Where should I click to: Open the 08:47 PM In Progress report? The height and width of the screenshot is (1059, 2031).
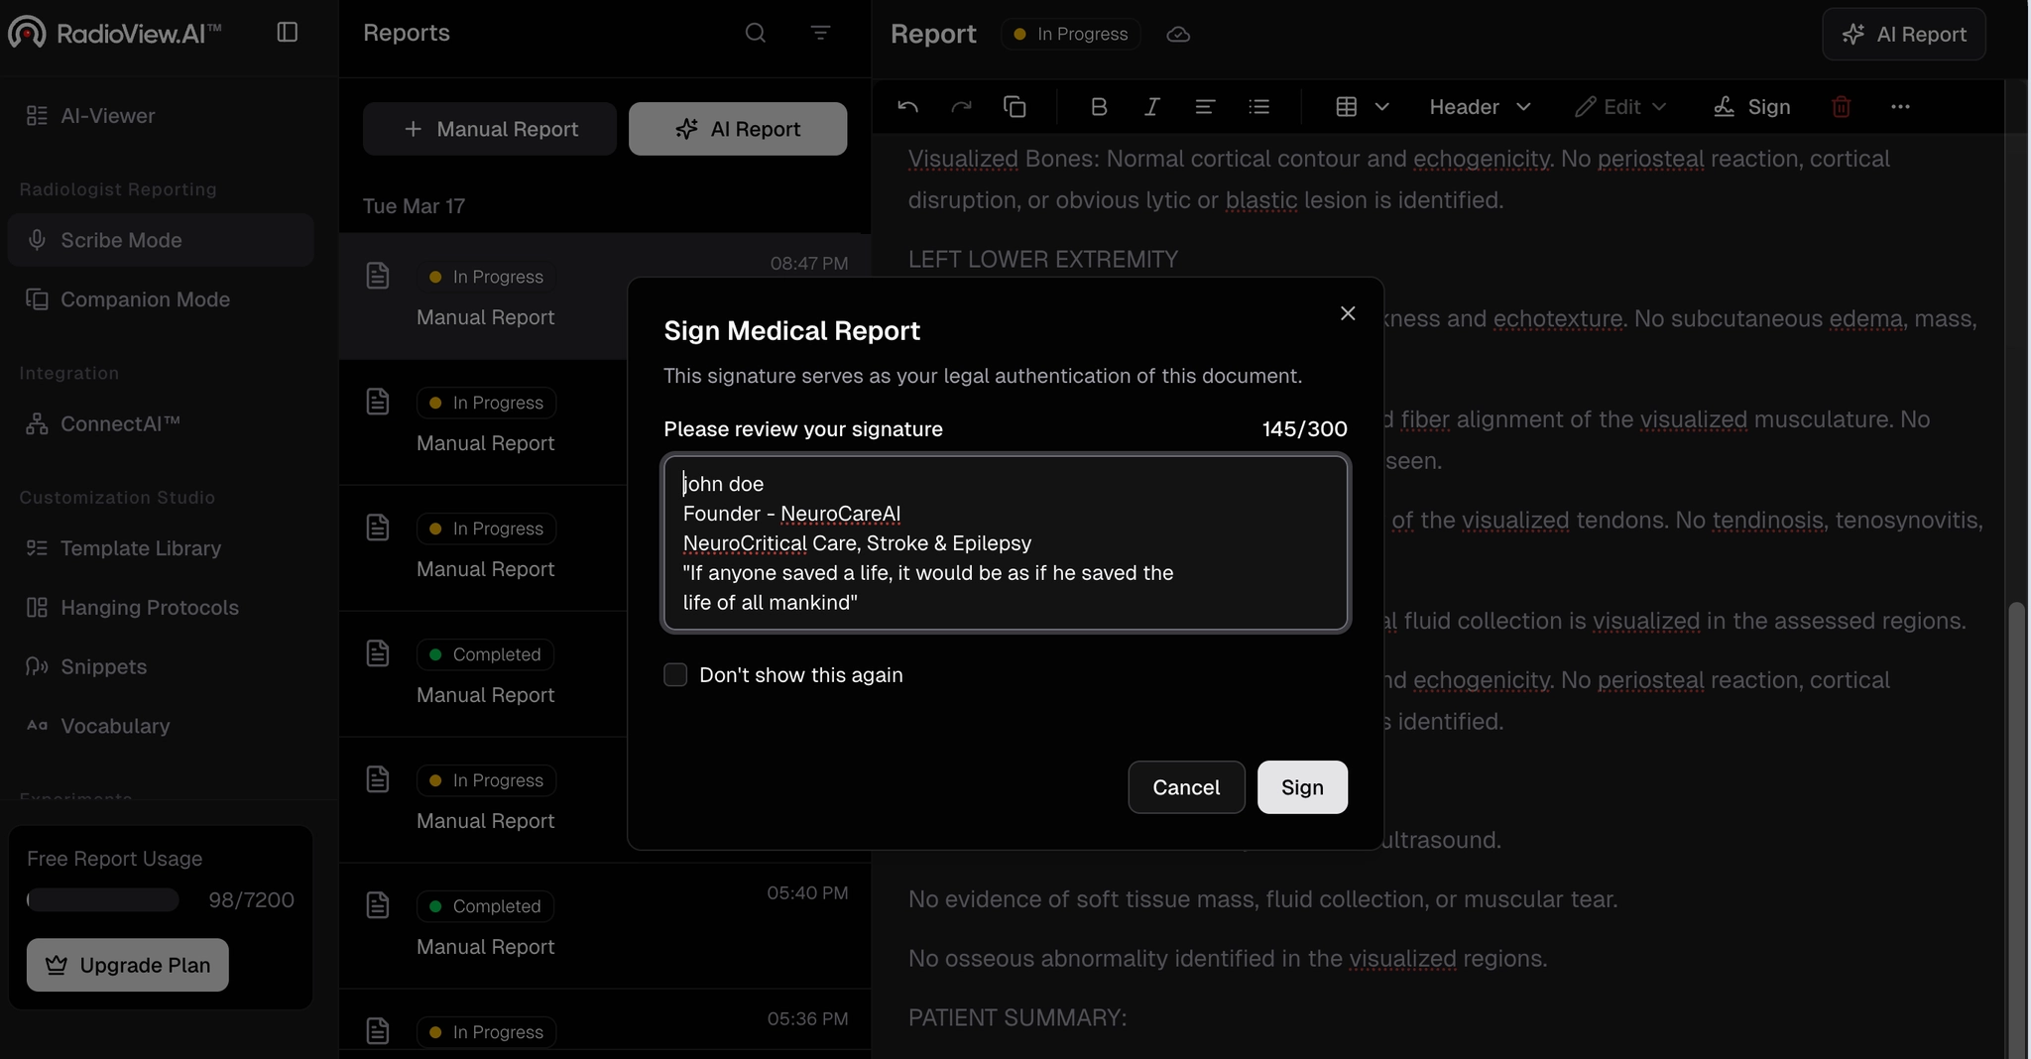pyautogui.click(x=605, y=296)
